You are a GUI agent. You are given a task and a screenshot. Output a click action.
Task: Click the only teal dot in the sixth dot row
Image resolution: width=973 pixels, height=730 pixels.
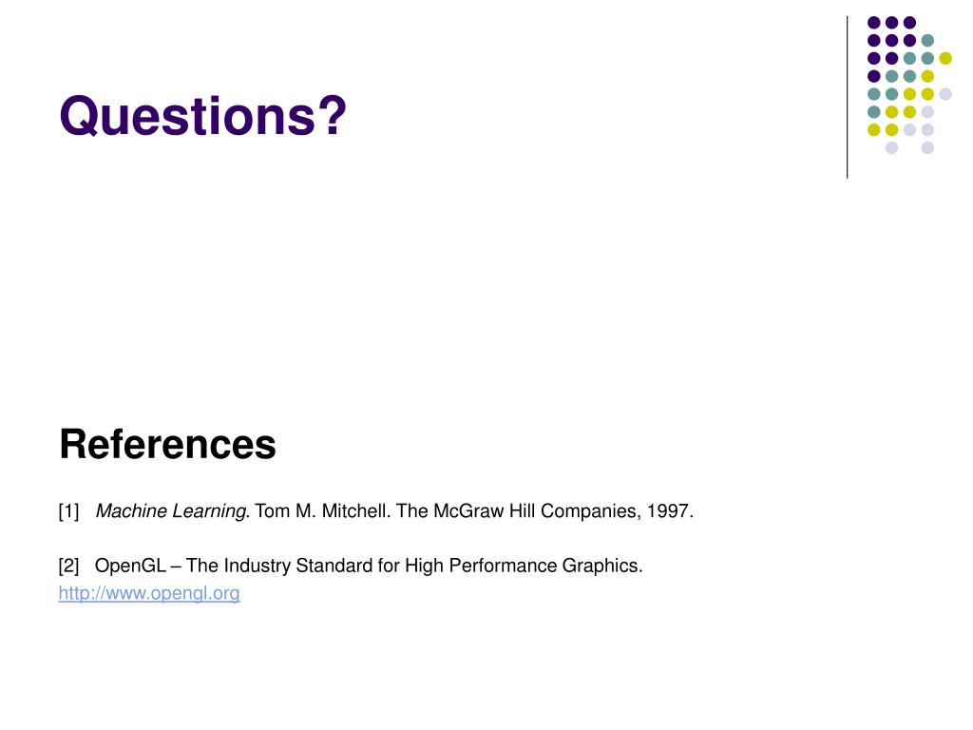click(x=874, y=112)
